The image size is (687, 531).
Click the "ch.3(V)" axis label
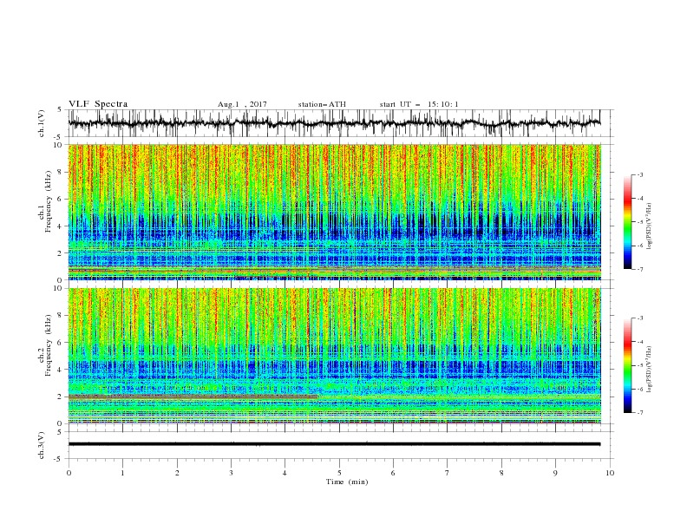pyautogui.click(x=42, y=445)
